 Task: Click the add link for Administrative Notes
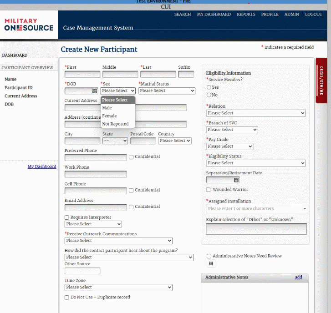point(298,277)
